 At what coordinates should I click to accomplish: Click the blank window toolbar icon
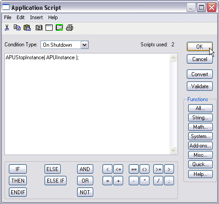tap(49, 28)
